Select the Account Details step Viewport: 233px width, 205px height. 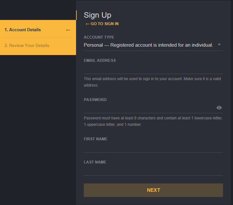[23, 30]
